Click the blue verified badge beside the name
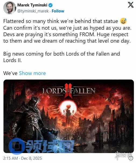 coord(51,5)
